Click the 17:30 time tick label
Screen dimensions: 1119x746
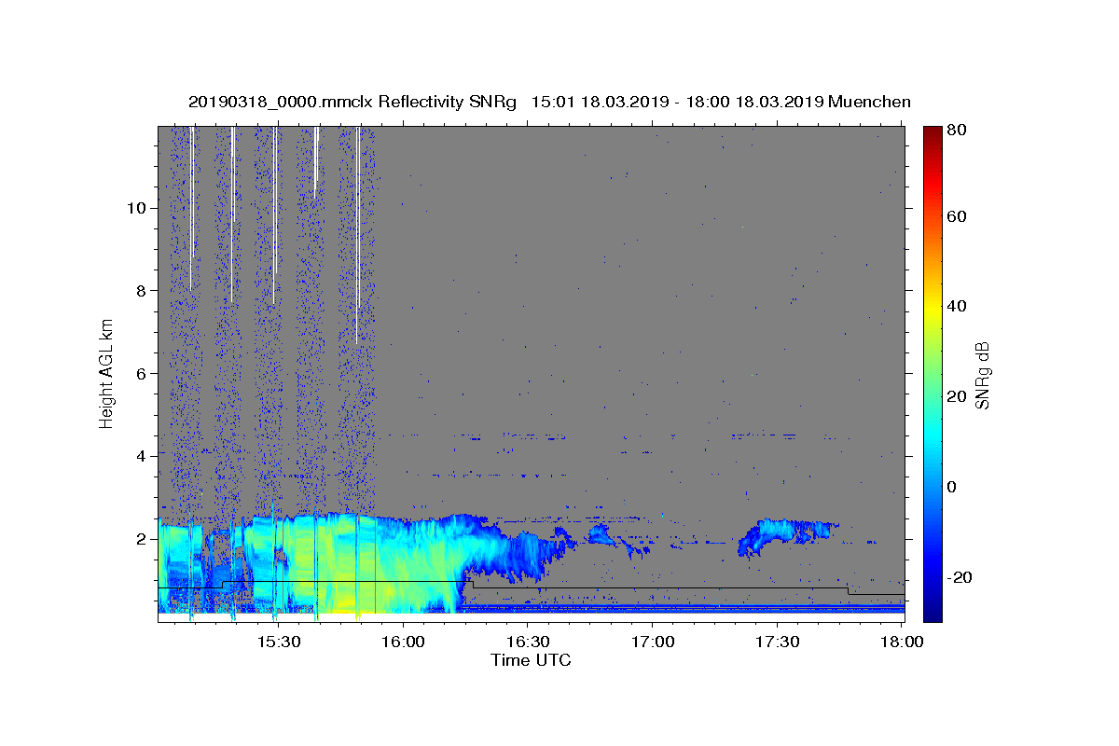(x=776, y=642)
